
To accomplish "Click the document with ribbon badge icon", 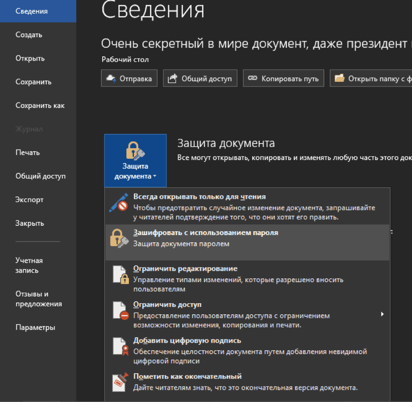I will [121, 347].
